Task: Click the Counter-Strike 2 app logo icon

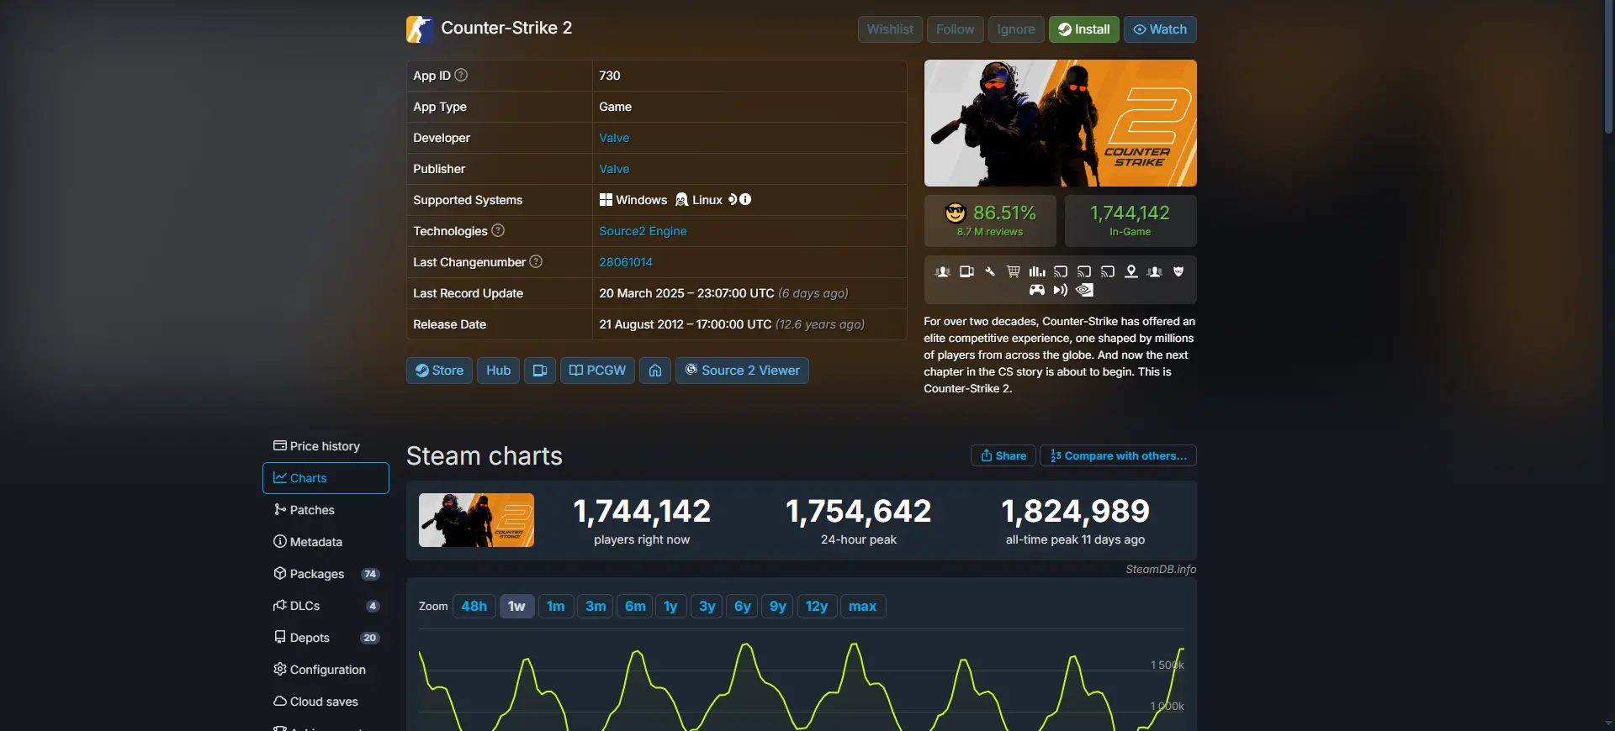Action: [x=420, y=29]
